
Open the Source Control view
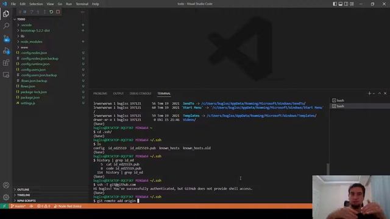pyautogui.click(x=6, y=38)
